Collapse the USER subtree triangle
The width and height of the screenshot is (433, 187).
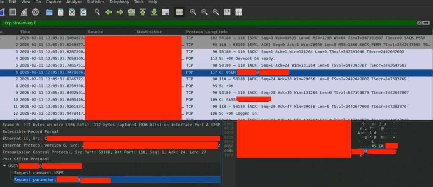(5, 166)
